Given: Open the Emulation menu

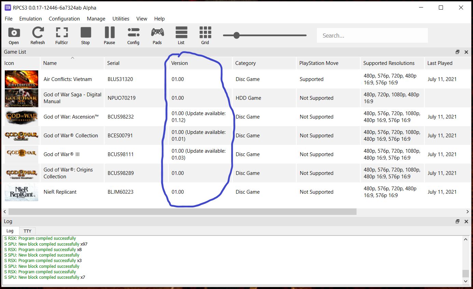Looking at the screenshot, I should 30,19.
